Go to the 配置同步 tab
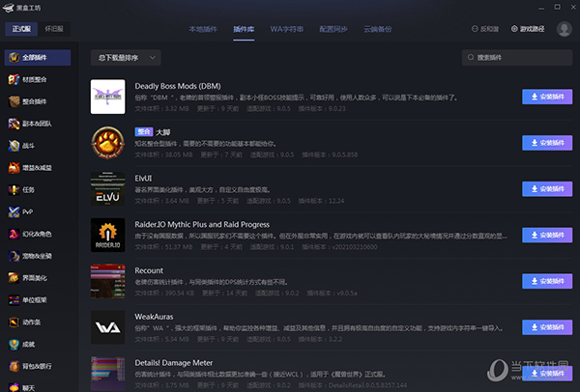Screen dimensions: 580x392 [333, 29]
